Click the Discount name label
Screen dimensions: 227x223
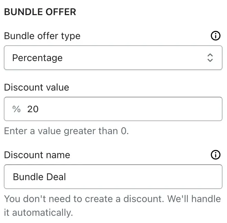coord(37,155)
